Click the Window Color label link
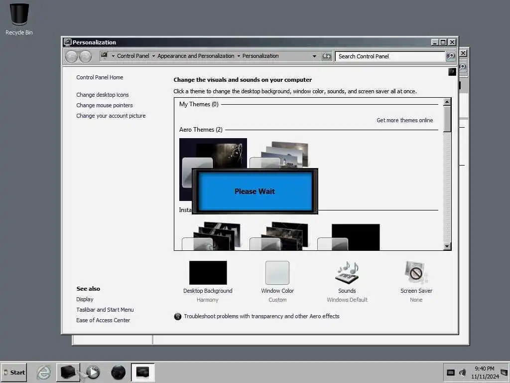Viewport: 510px width, 383px height. click(277, 291)
